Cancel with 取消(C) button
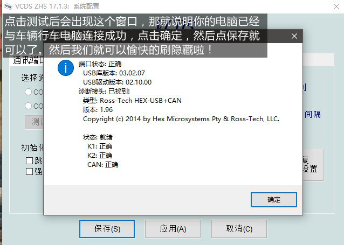 point(239,229)
